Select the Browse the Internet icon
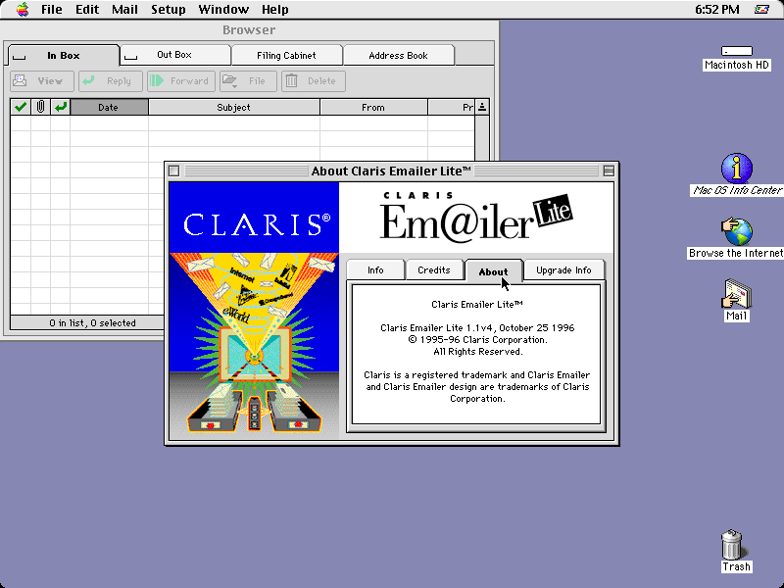 click(737, 238)
